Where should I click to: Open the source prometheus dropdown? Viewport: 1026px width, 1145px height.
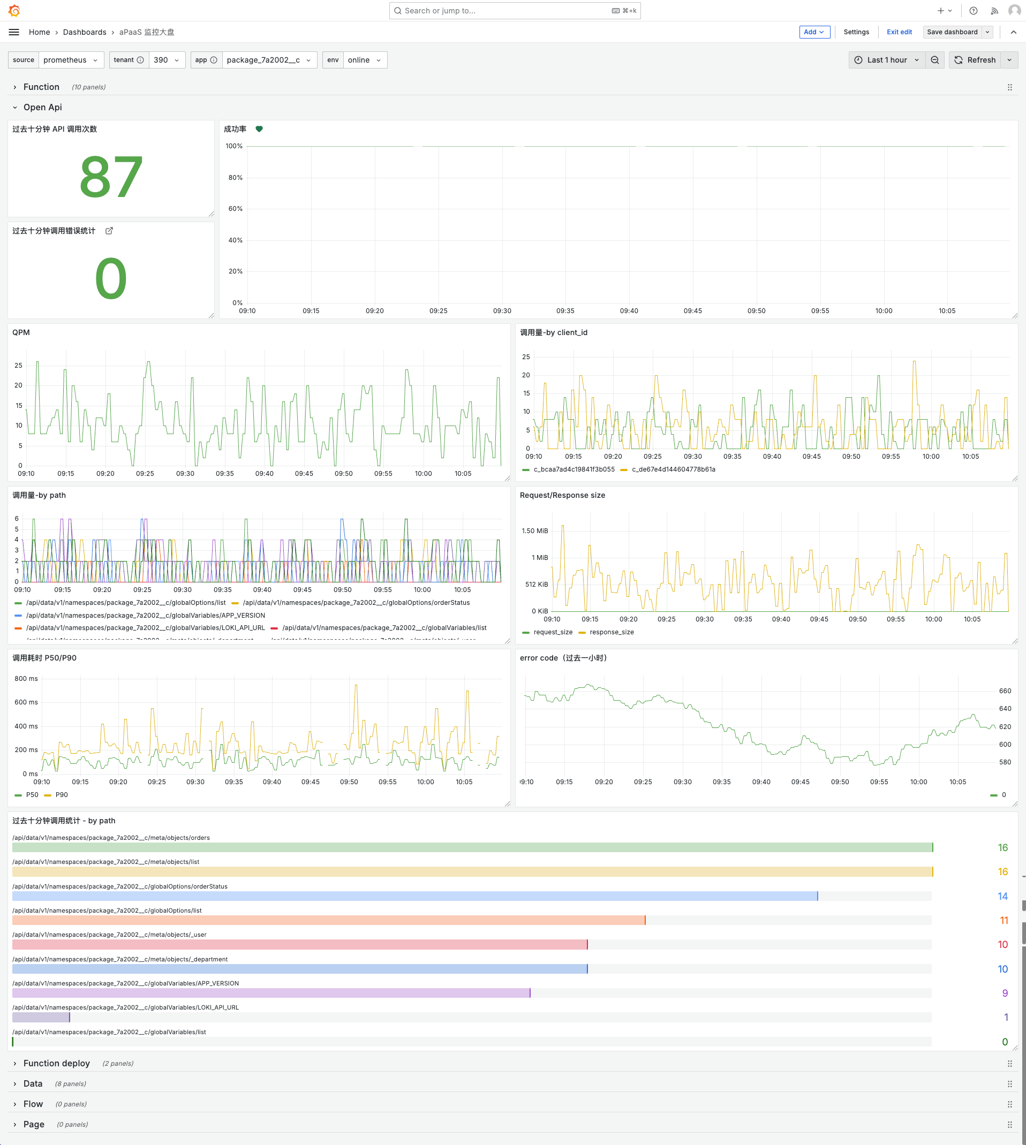(x=71, y=60)
